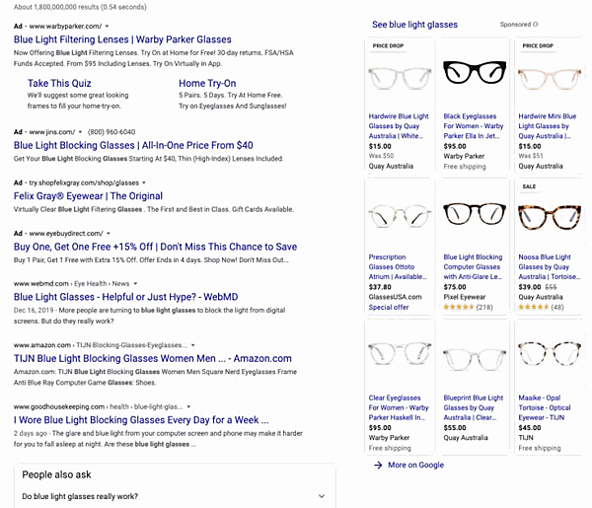The width and height of the screenshot is (592, 508).
Task: Click Pixel Eyewear Blue Light Blocking glasses image
Action: coord(475,214)
